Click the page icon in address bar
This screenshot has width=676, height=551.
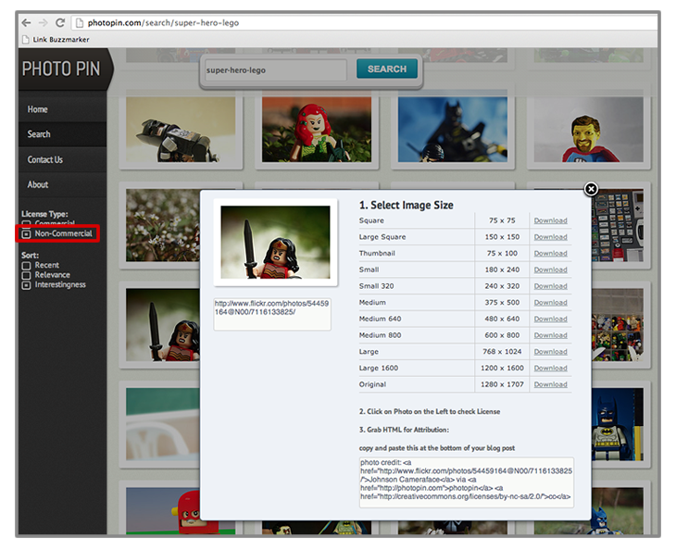pyautogui.click(x=80, y=23)
